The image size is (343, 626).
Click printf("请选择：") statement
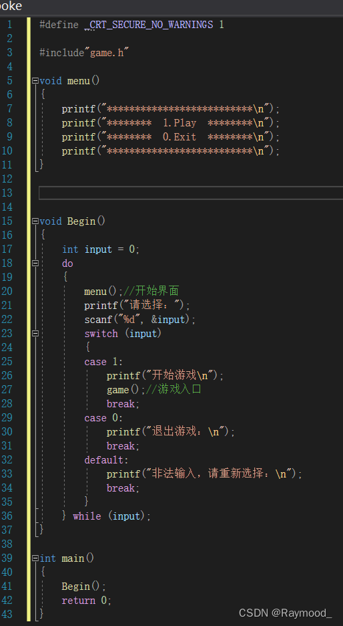pos(137,306)
